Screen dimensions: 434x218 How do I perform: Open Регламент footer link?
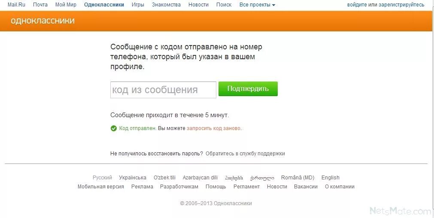246,187
